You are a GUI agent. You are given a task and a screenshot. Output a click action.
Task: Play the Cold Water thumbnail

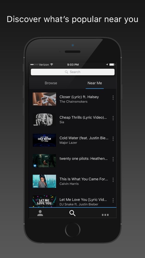[x=44, y=140]
